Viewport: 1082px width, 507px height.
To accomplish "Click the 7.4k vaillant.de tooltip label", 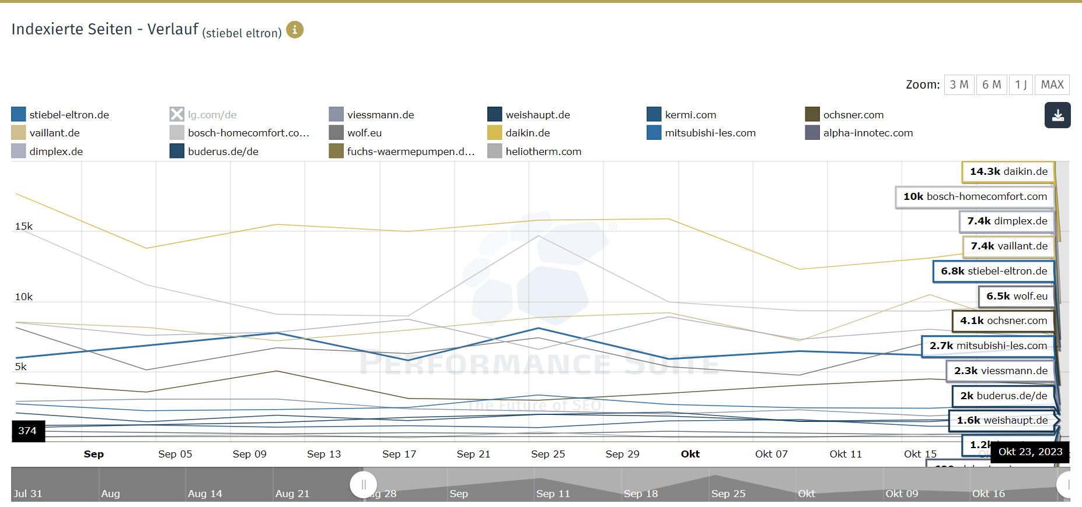I will pyautogui.click(x=1008, y=246).
